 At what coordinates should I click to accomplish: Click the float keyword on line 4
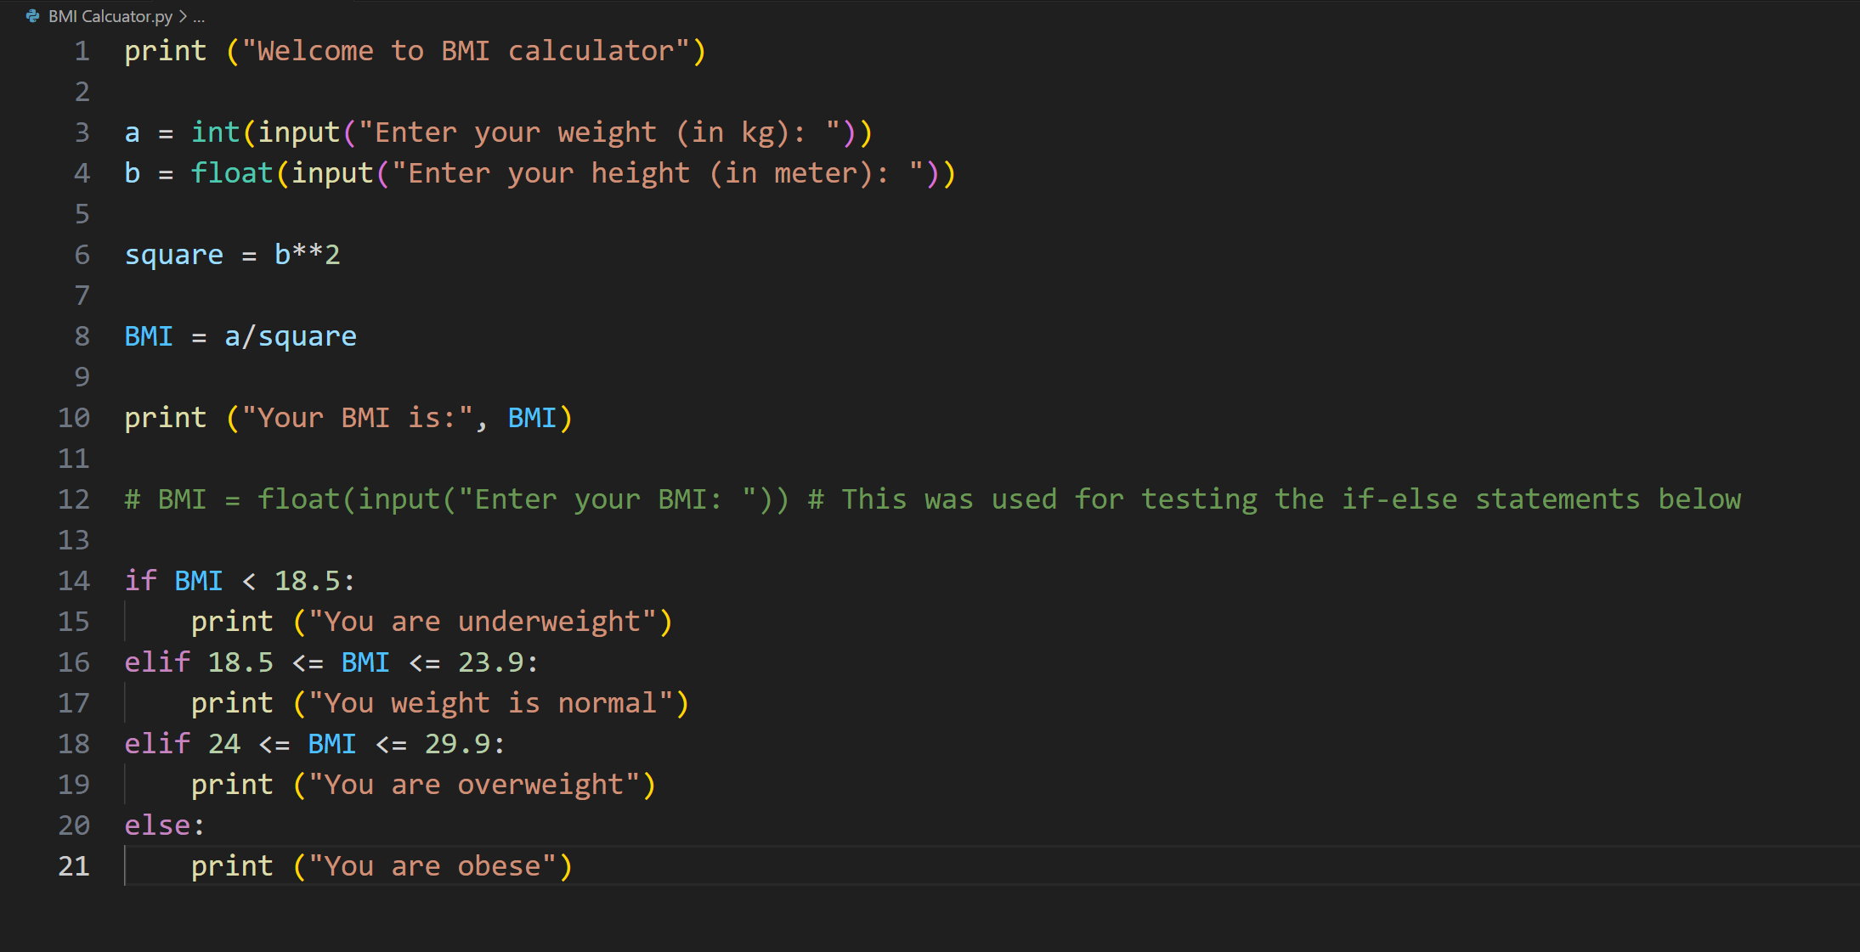[231, 173]
